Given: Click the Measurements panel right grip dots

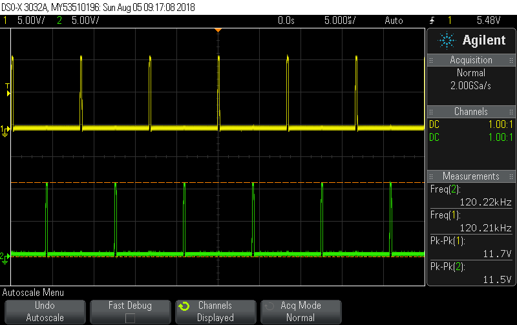Looking at the screenshot, I should [x=511, y=176].
